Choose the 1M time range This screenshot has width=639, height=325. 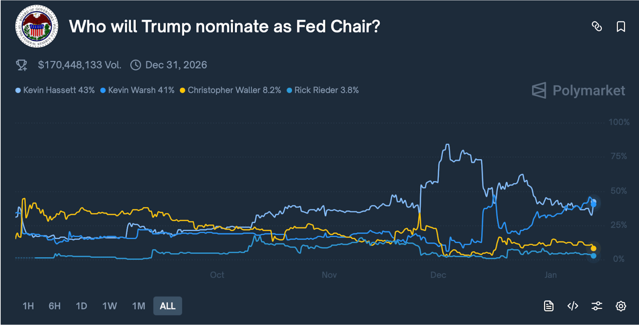click(138, 306)
